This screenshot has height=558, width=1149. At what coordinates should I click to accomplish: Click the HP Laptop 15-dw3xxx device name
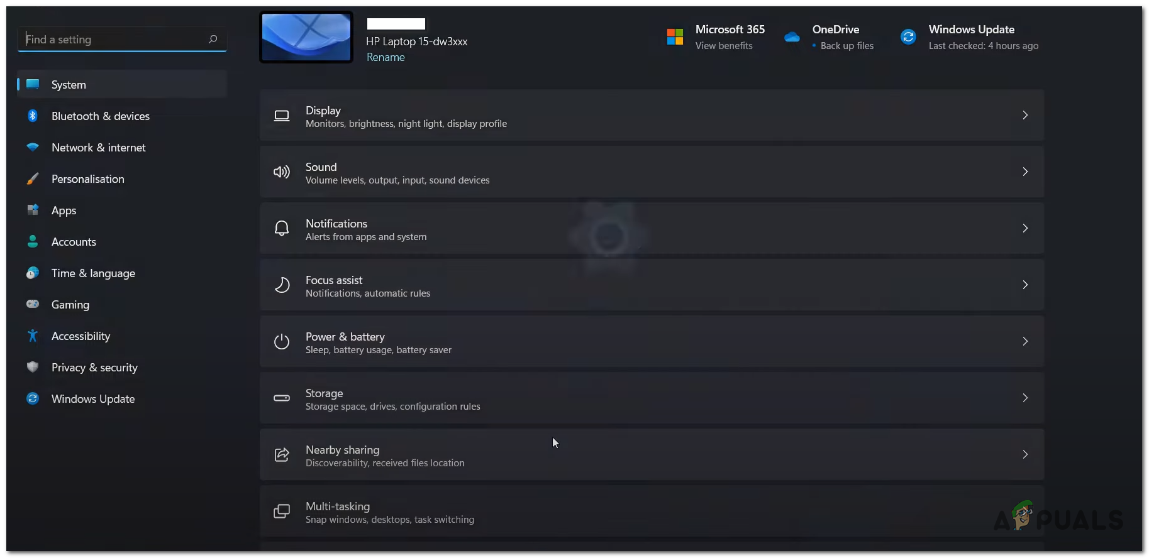click(x=417, y=41)
